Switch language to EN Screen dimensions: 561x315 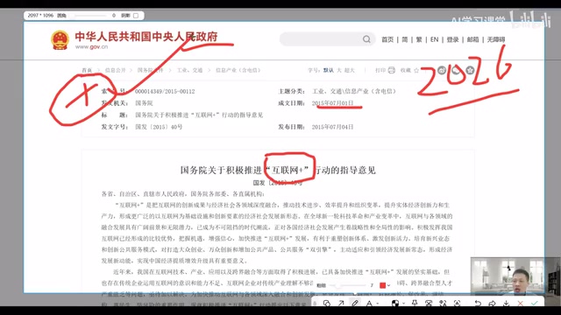point(435,39)
